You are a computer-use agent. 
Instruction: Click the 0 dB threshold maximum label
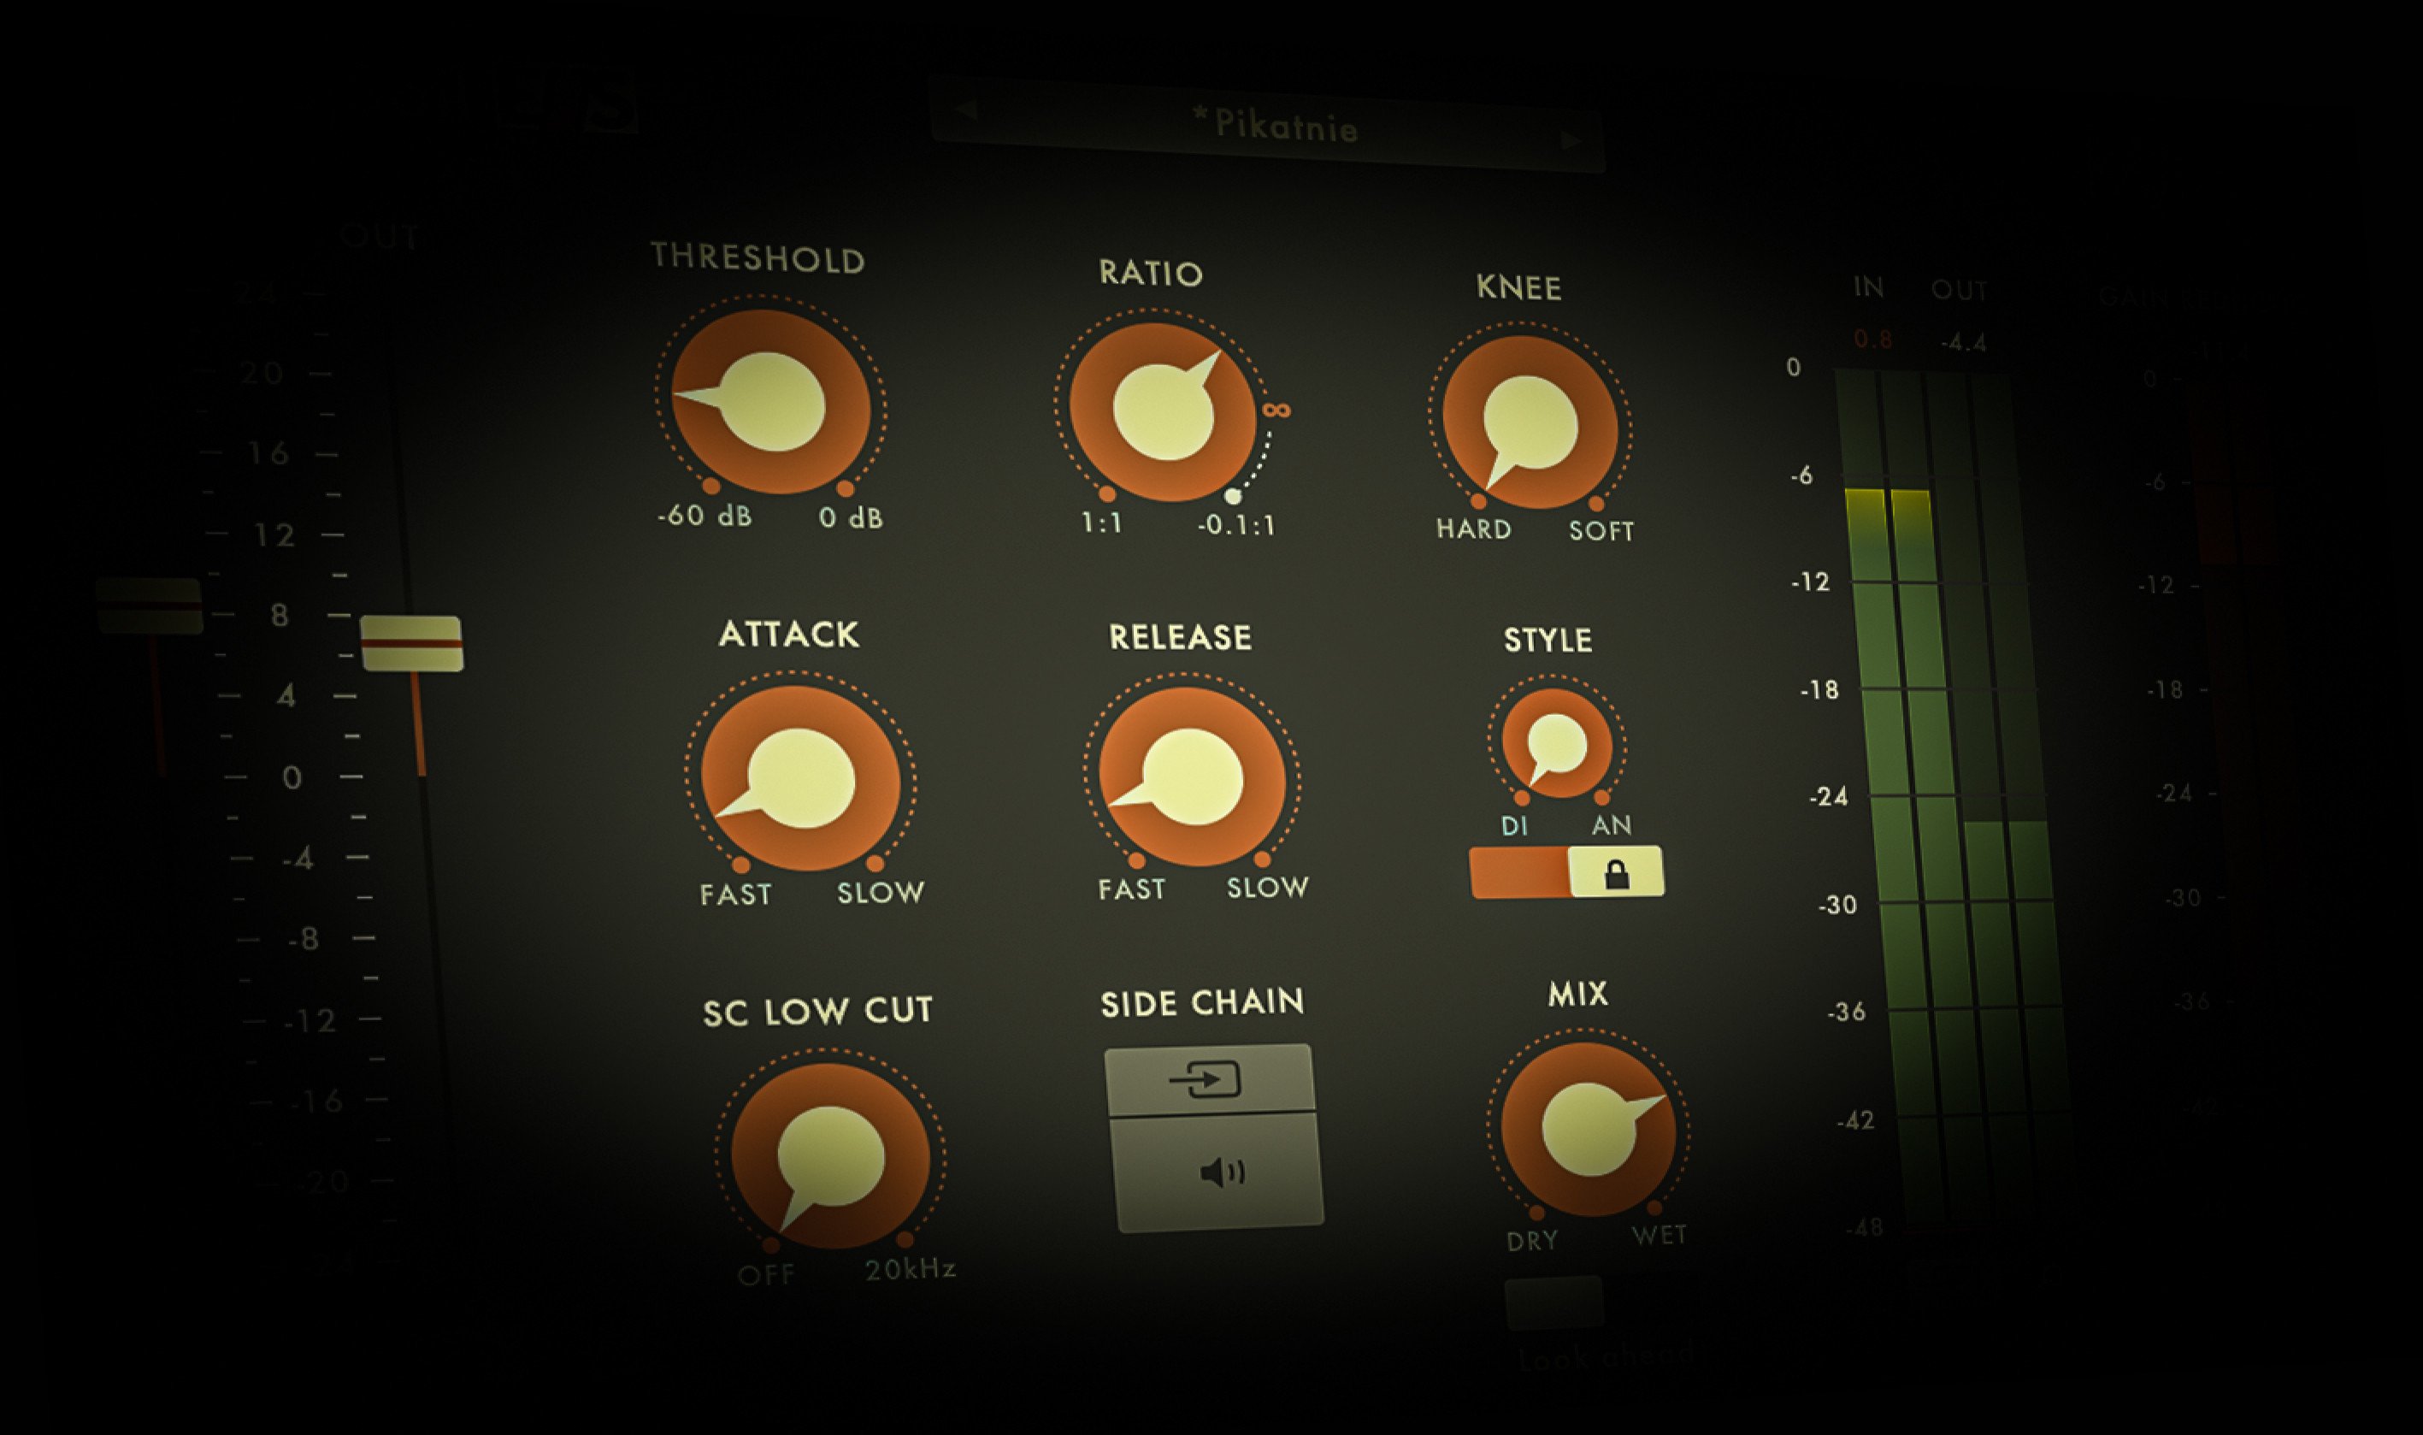click(x=851, y=518)
